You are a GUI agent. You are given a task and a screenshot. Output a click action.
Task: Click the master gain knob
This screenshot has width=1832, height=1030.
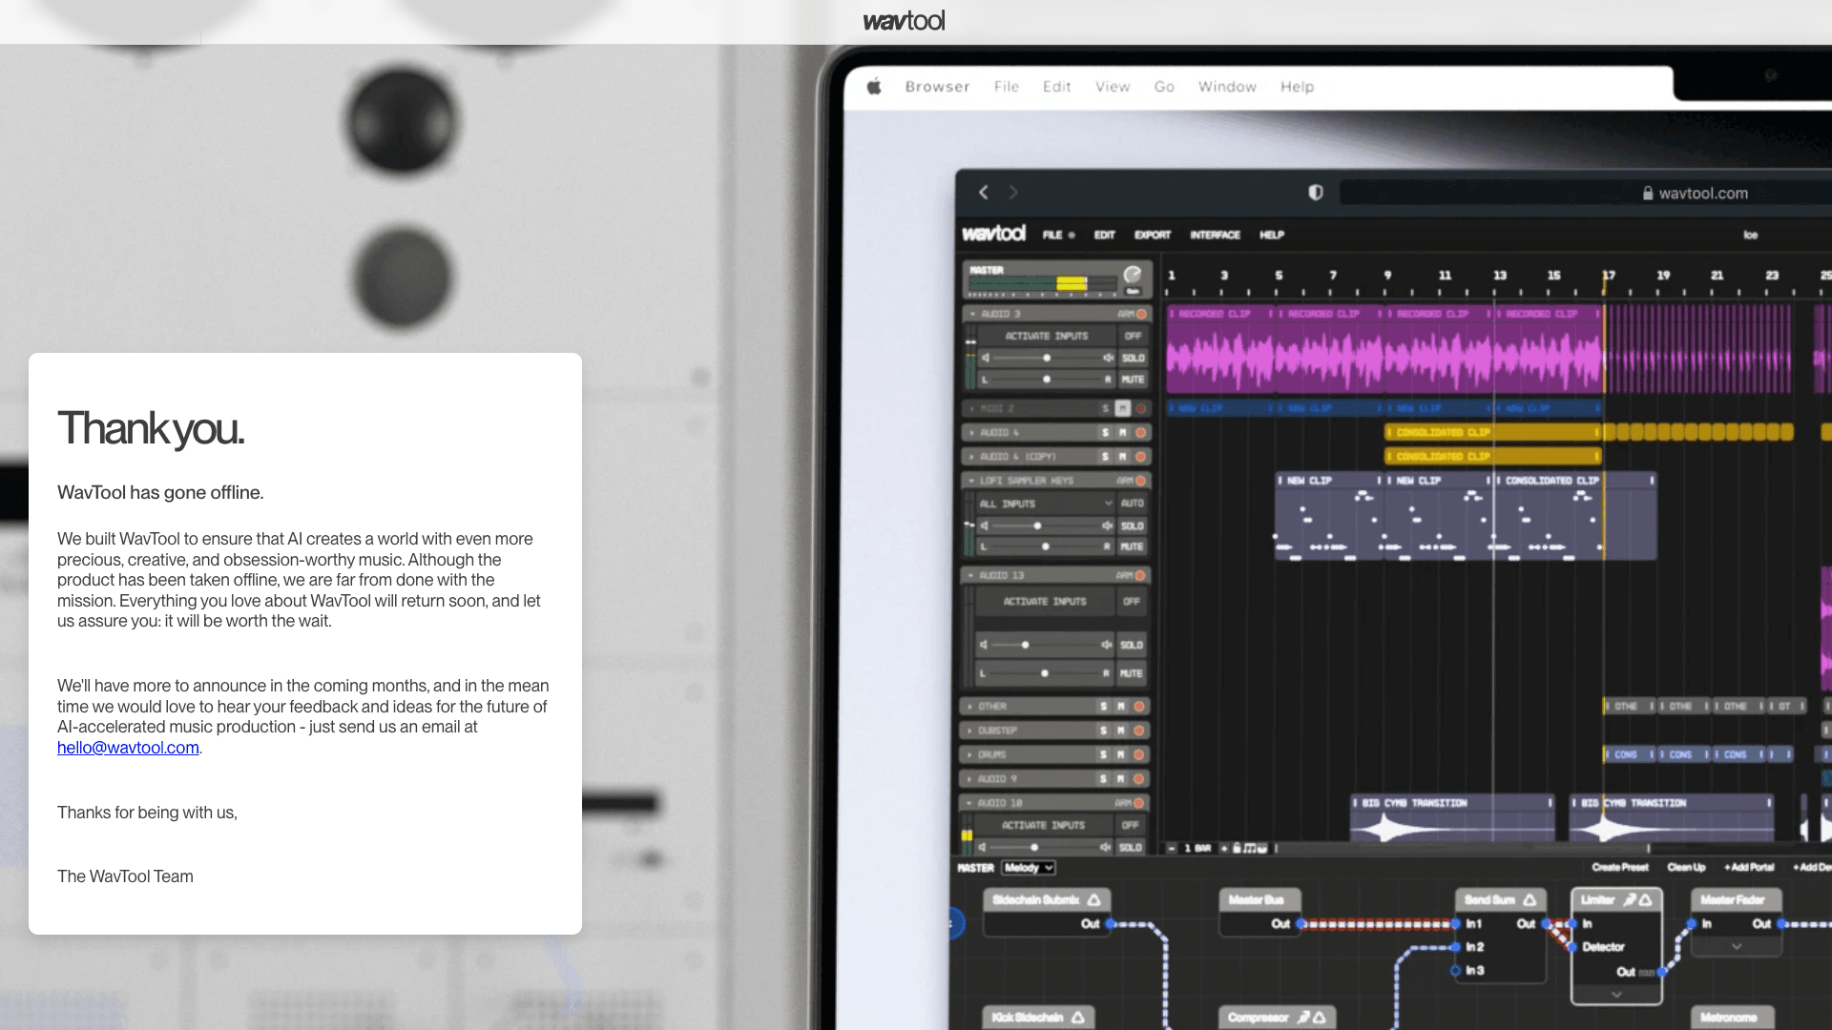[1133, 275]
